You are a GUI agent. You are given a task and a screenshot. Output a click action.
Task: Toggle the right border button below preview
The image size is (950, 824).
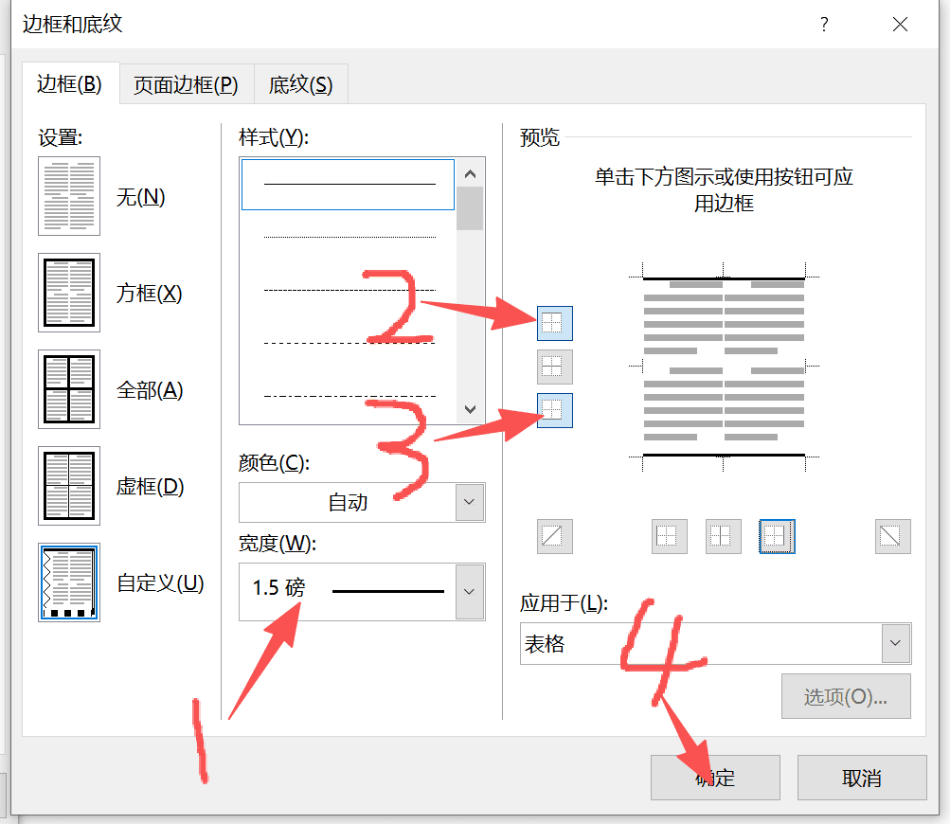coord(777,536)
